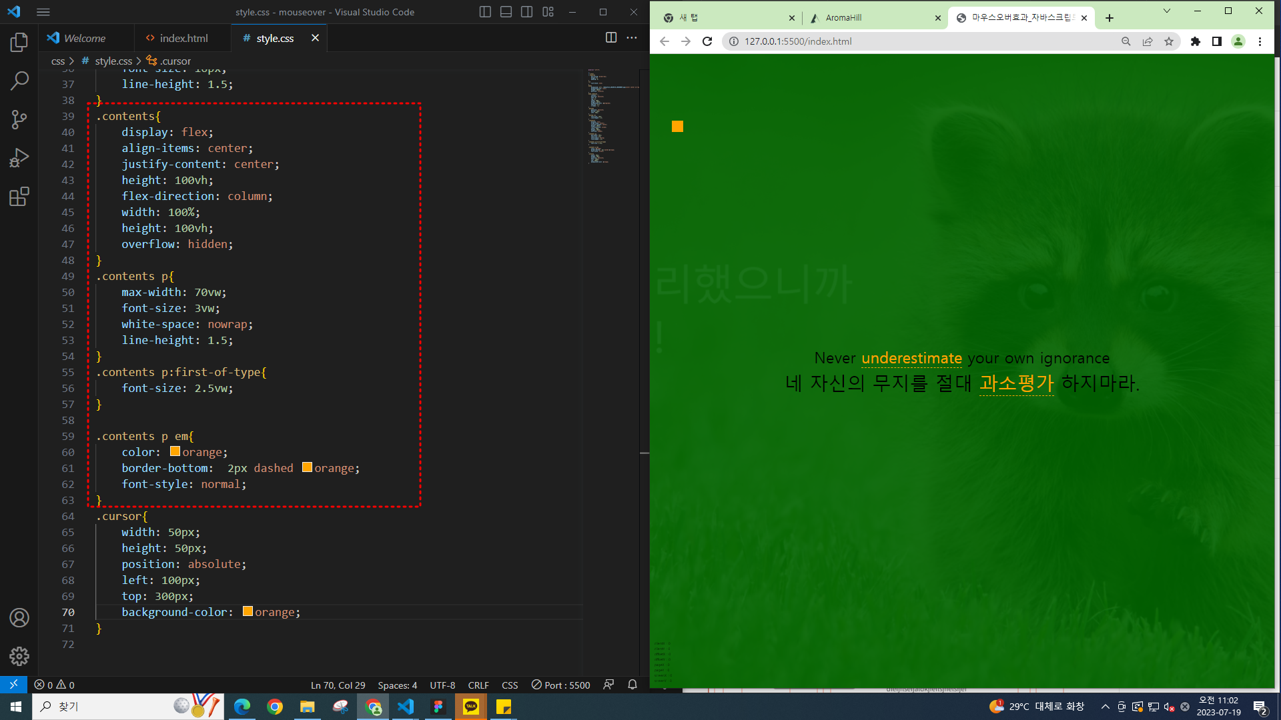
Task: Reload the browser page
Action: click(707, 41)
